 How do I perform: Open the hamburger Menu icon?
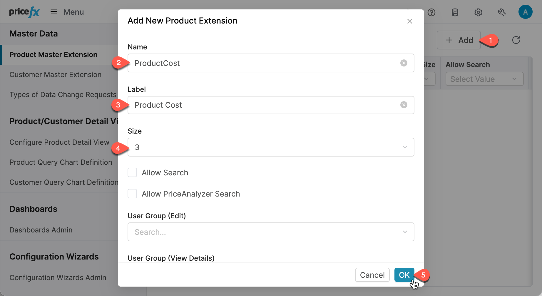coord(54,11)
